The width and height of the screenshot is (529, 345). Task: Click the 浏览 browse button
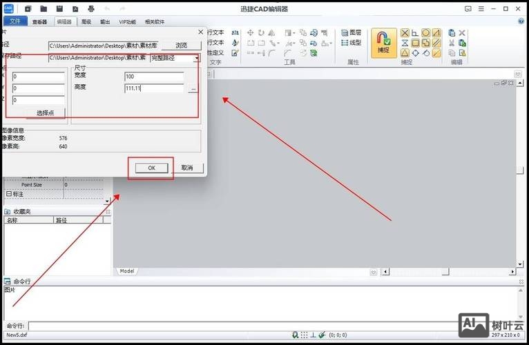click(x=180, y=46)
